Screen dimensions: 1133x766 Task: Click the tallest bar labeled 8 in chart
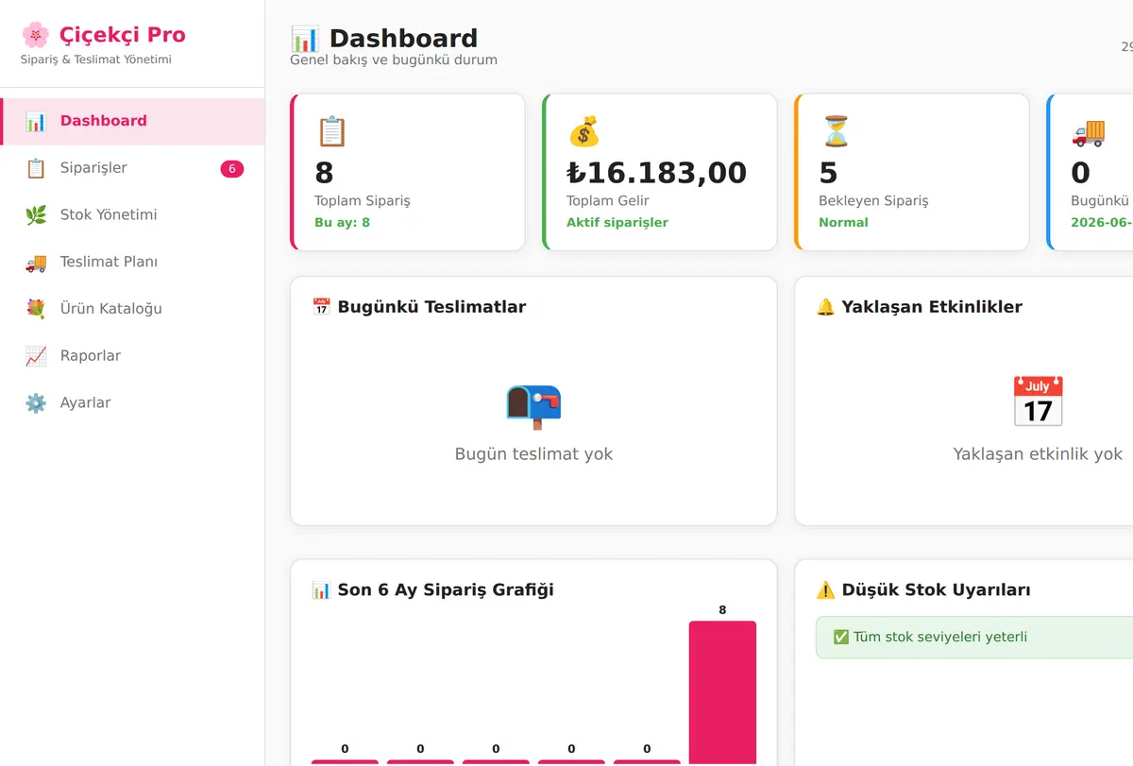click(x=722, y=692)
